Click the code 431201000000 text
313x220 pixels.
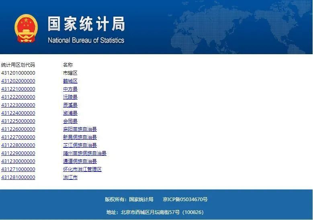click(18, 73)
